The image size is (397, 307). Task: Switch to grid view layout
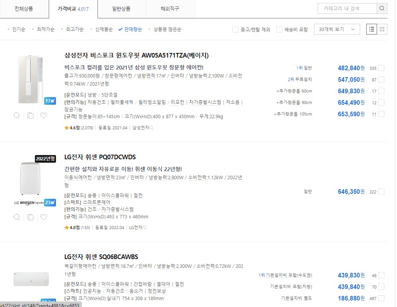[x=382, y=30]
